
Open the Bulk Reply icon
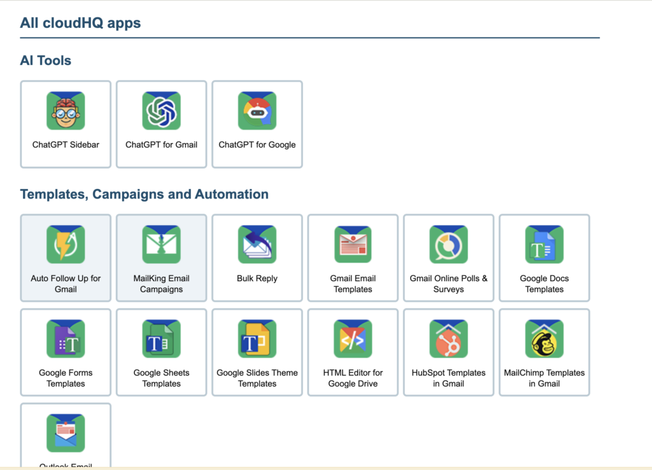257,245
